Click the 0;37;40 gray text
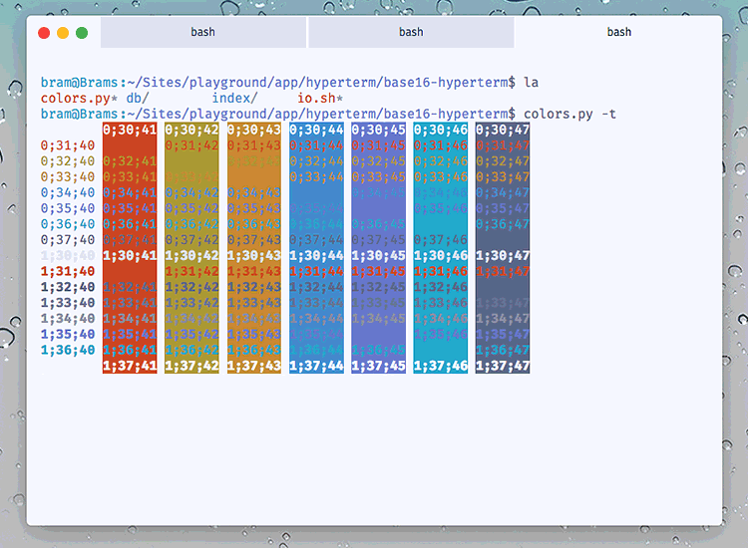The width and height of the screenshot is (748, 548). [x=68, y=240]
